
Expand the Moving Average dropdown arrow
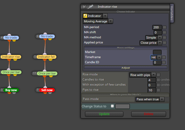click(111, 21)
